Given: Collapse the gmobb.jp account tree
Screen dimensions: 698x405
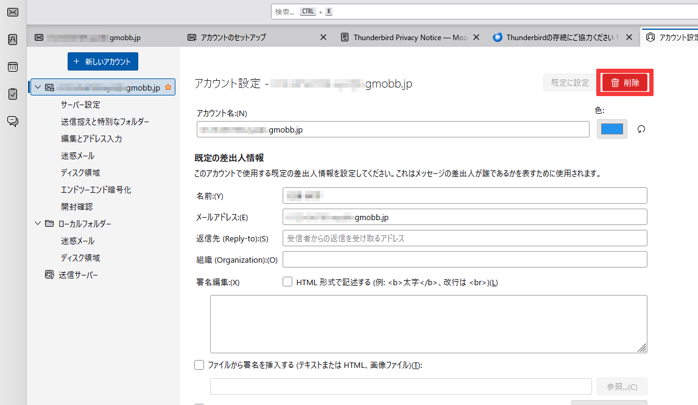Looking at the screenshot, I should click(x=38, y=88).
